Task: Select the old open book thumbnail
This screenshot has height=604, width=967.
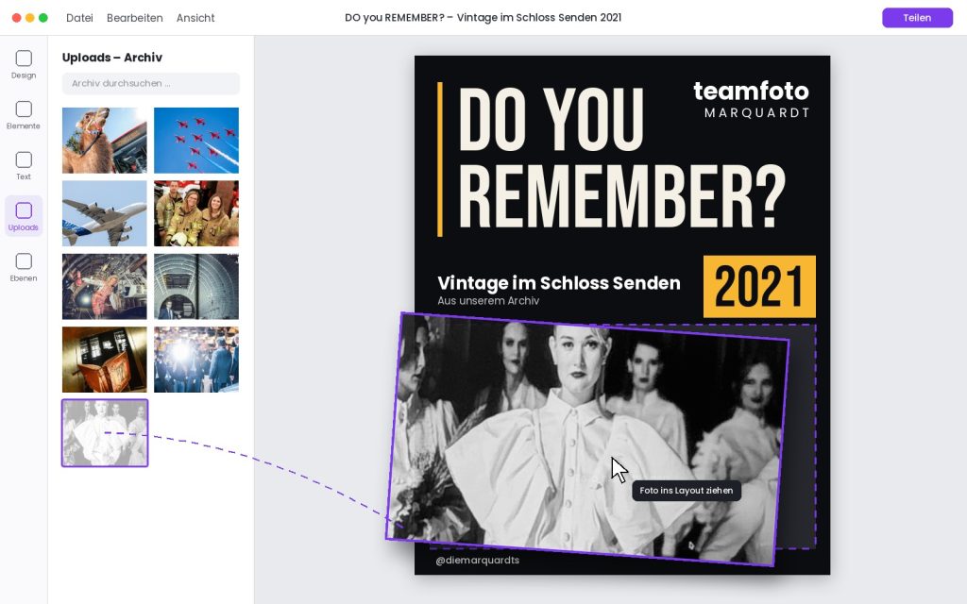Action: (x=105, y=360)
